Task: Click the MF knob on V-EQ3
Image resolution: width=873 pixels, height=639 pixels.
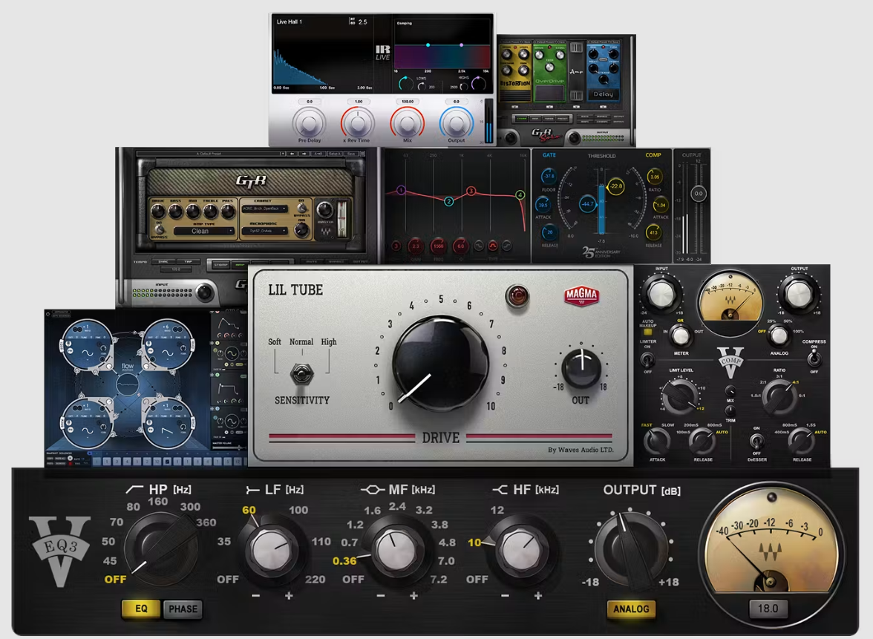Action: (x=396, y=550)
